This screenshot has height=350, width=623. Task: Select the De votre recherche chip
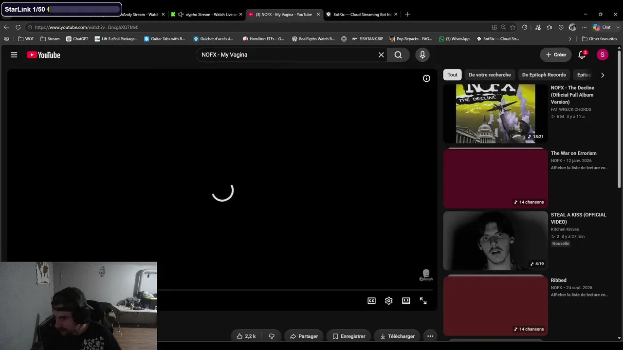click(x=490, y=75)
